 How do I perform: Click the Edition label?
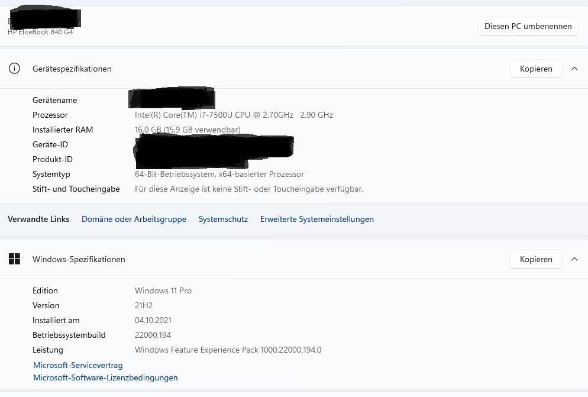tap(45, 291)
